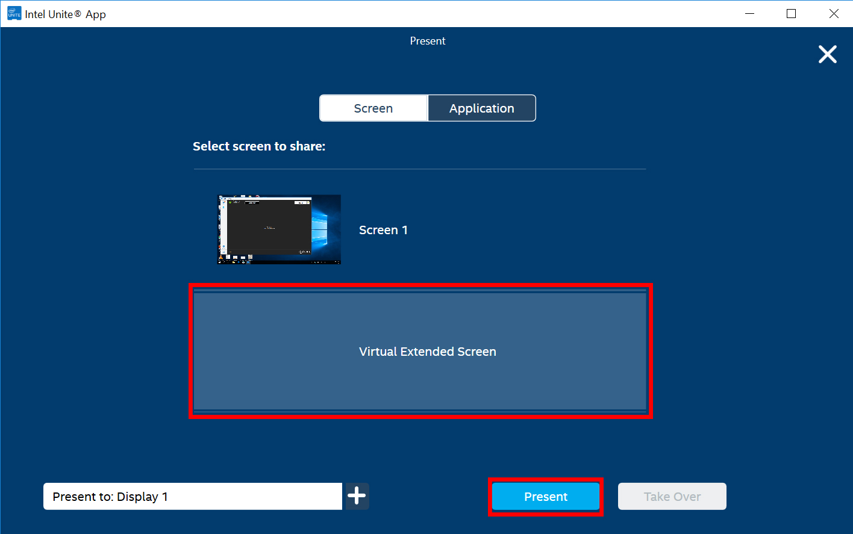The height and width of the screenshot is (534, 853).
Task: Switch to the Screen tab
Action: point(373,108)
